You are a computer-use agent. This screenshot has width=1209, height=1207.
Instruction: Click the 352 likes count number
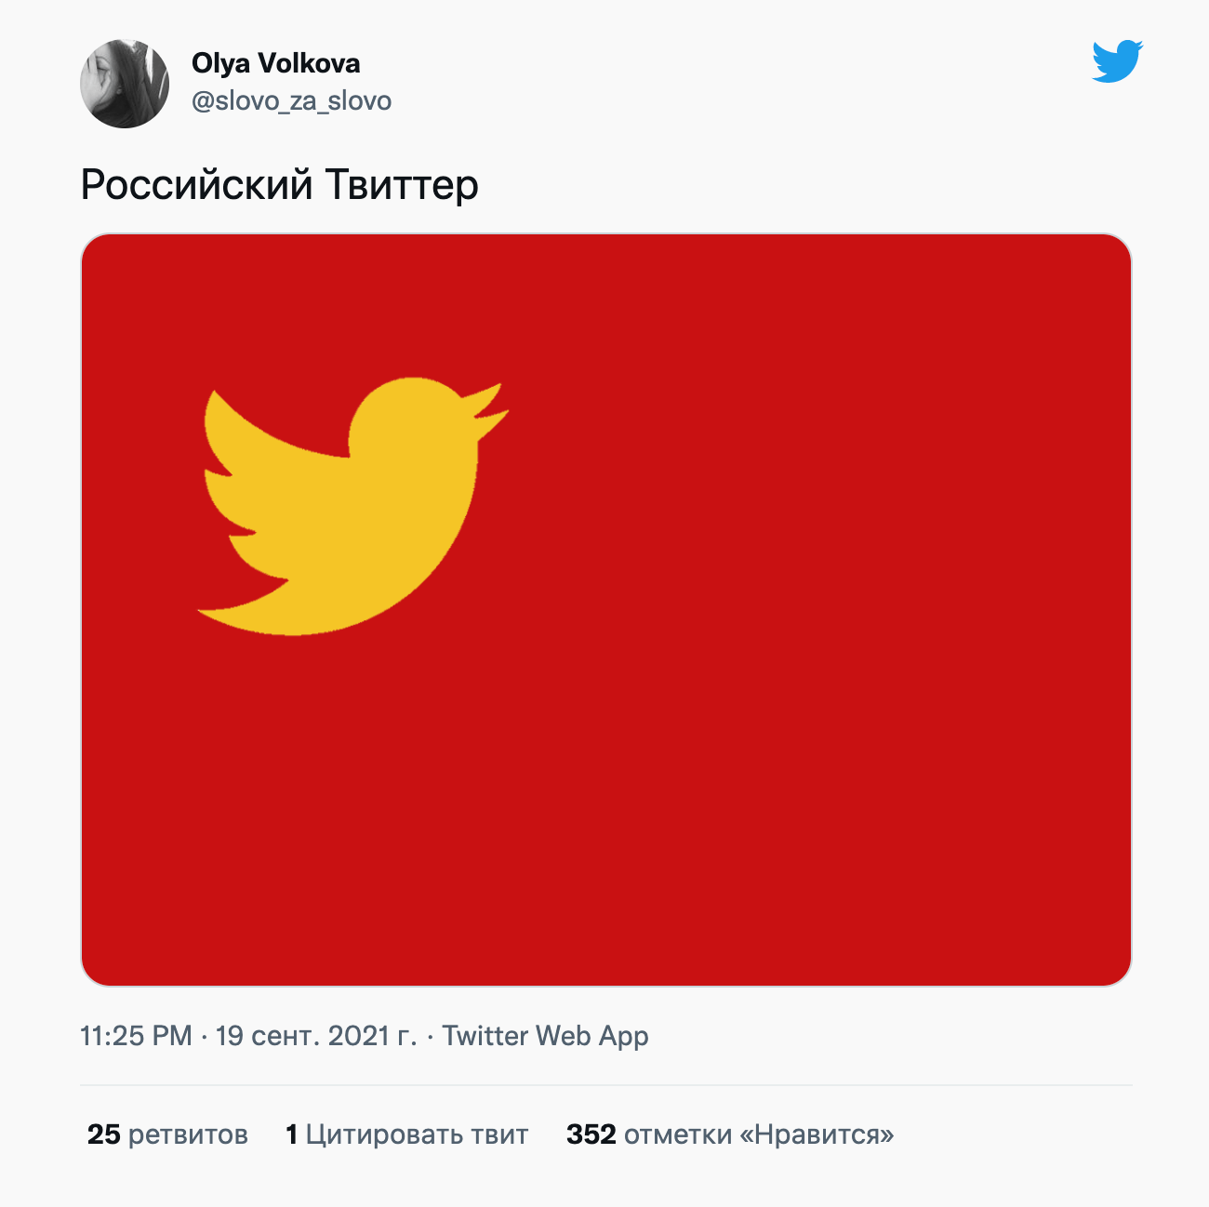point(591,1134)
